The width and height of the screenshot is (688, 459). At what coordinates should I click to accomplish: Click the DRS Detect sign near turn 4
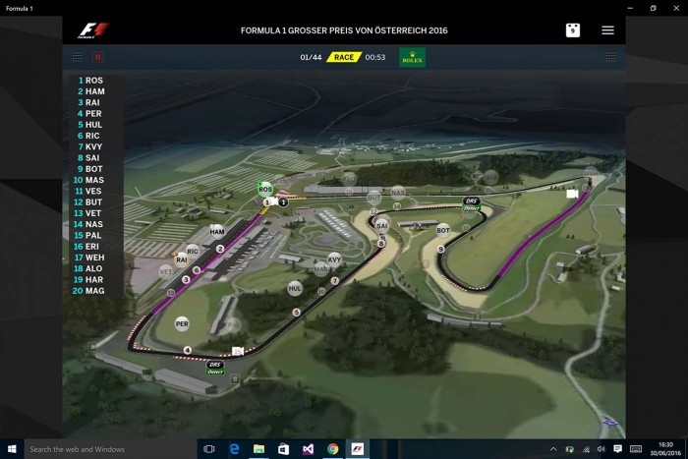[215, 368]
